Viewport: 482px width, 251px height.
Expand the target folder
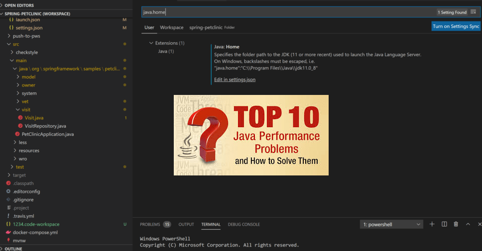pyautogui.click(x=19, y=175)
